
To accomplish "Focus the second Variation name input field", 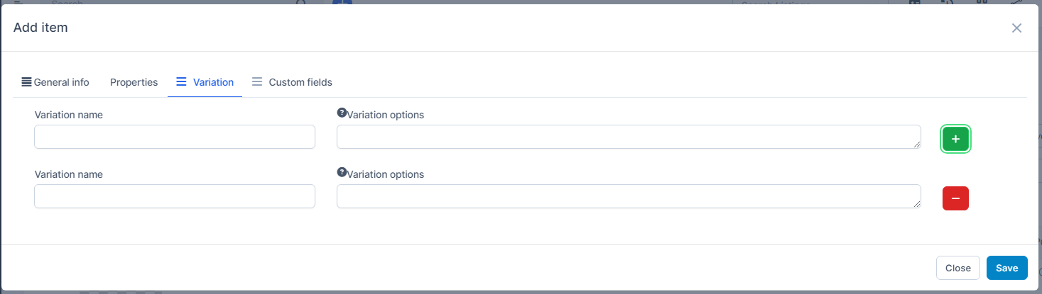I will 175,196.
